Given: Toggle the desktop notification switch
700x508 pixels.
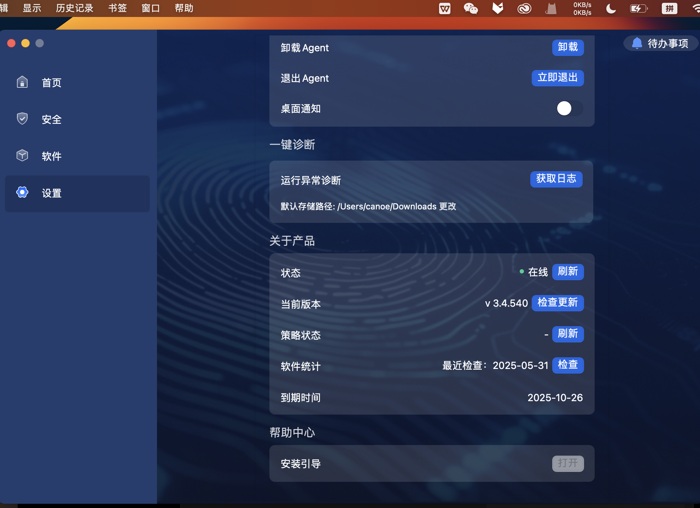Looking at the screenshot, I should pos(569,108).
